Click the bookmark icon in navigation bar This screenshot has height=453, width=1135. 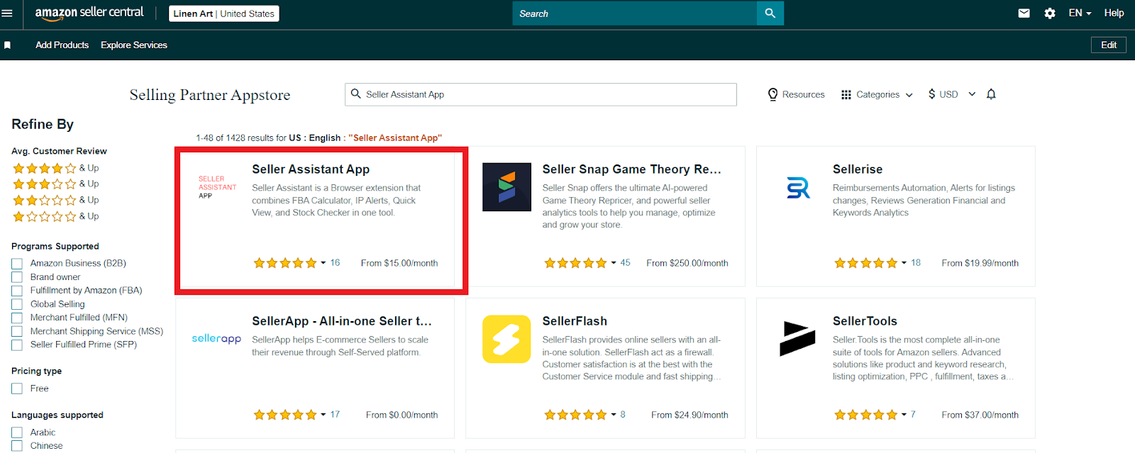(x=8, y=45)
